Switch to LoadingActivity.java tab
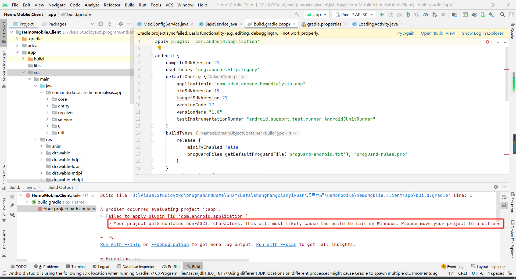516x279 pixels. [378, 24]
